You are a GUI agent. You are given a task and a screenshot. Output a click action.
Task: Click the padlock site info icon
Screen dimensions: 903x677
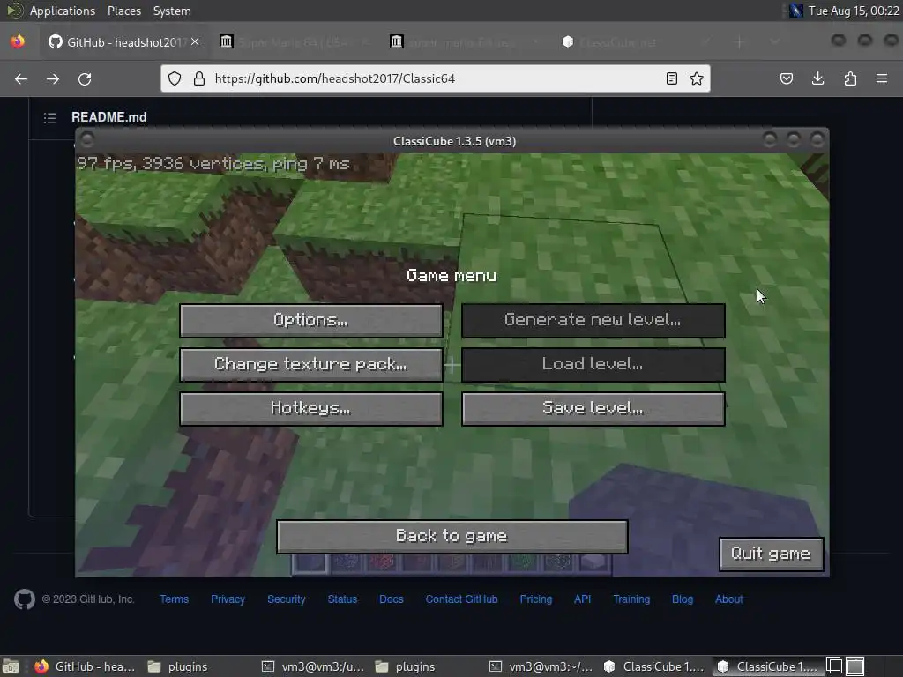click(x=199, y=78)
